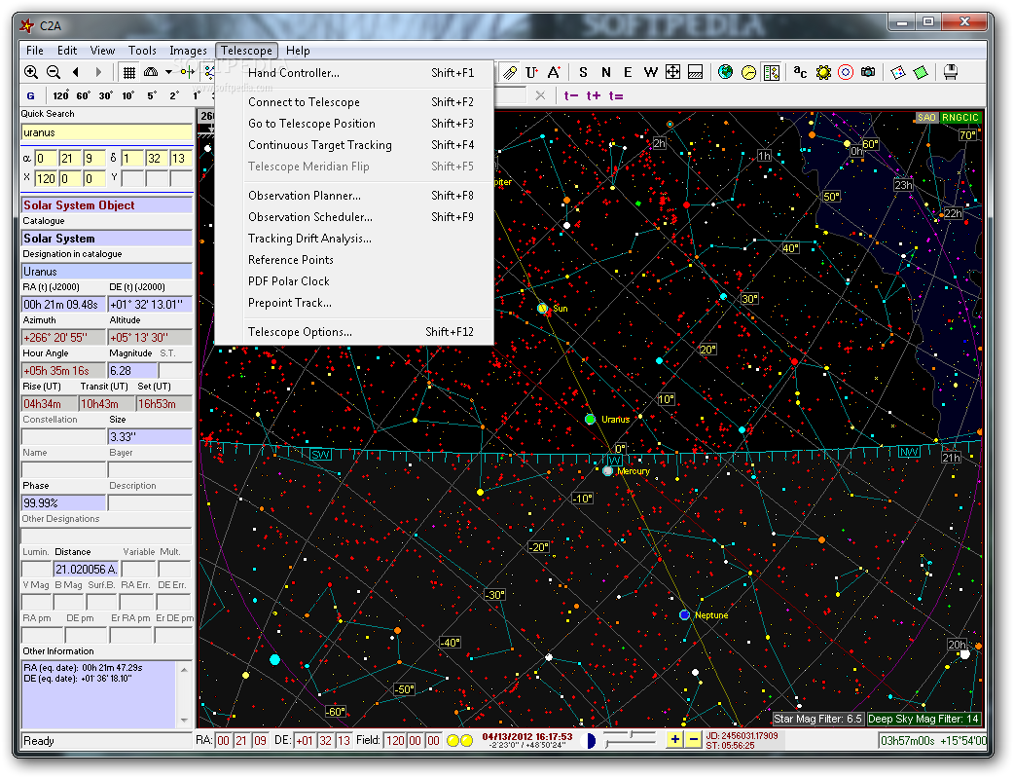
Task: Toggle the coordinate grid icon
Action: click(129, 72)
